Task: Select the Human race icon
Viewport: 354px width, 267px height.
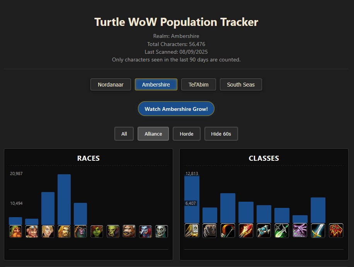Action: point(64,231)
